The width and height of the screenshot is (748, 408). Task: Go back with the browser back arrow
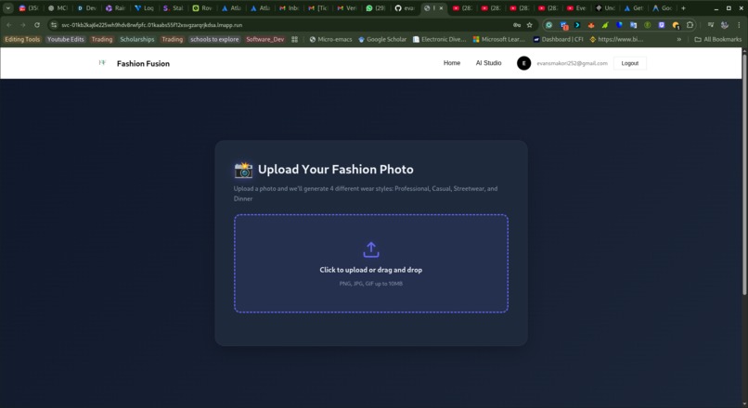tap(9, 25)
